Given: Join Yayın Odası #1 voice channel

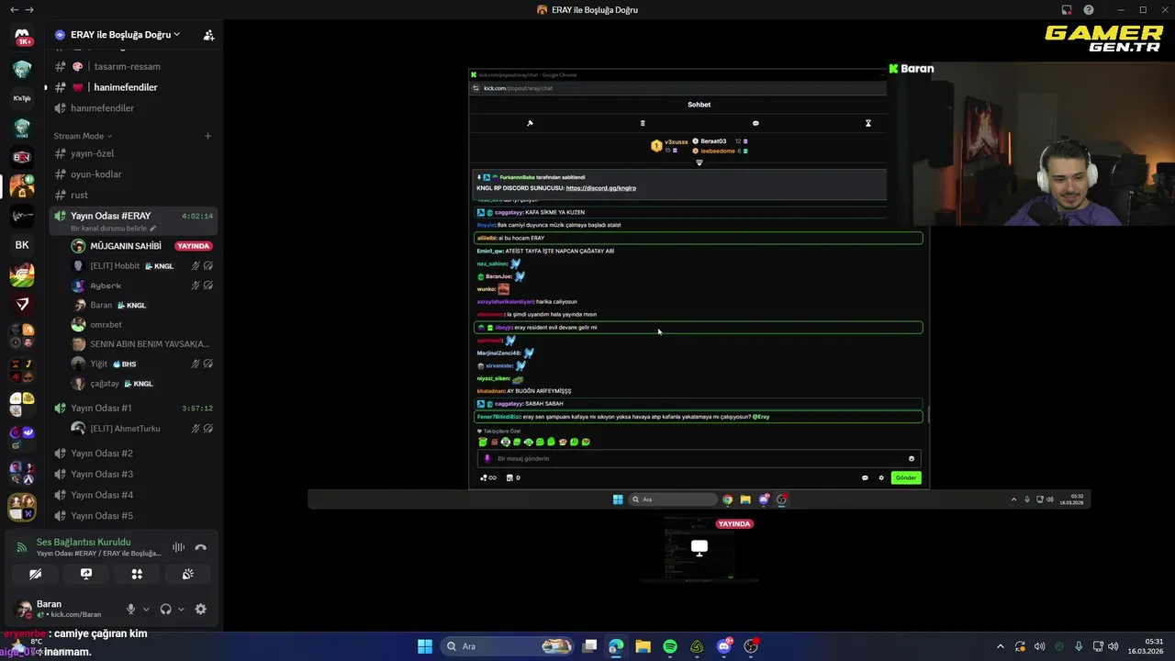Looking at the screenshot, I should click(101, 408).
